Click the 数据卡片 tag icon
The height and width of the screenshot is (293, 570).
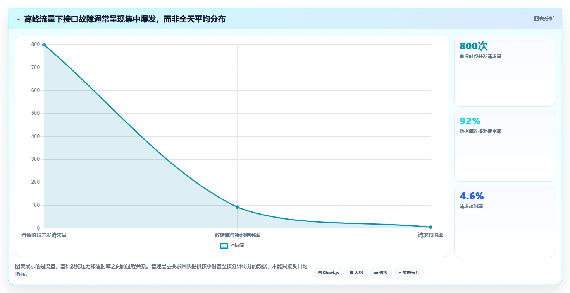point(400,273)
